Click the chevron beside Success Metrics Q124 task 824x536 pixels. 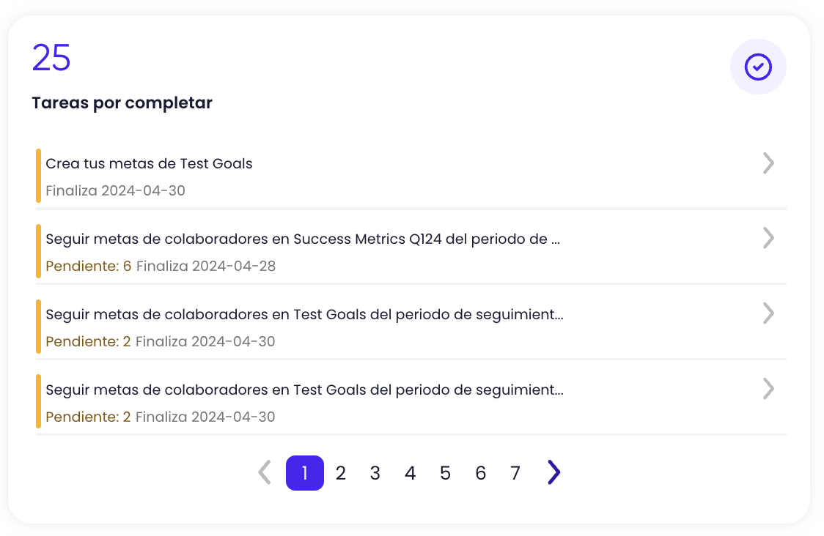pos(768,238)
